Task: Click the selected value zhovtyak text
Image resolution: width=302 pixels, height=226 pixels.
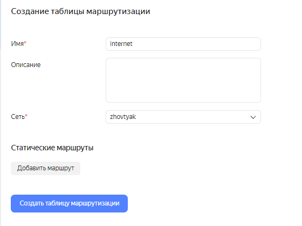Action: (123, 117)
